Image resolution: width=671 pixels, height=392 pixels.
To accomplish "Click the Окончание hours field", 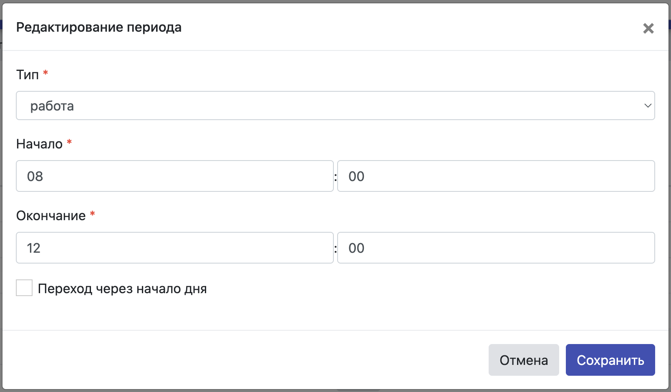I will pyautogui.click(x=174, y=248).
